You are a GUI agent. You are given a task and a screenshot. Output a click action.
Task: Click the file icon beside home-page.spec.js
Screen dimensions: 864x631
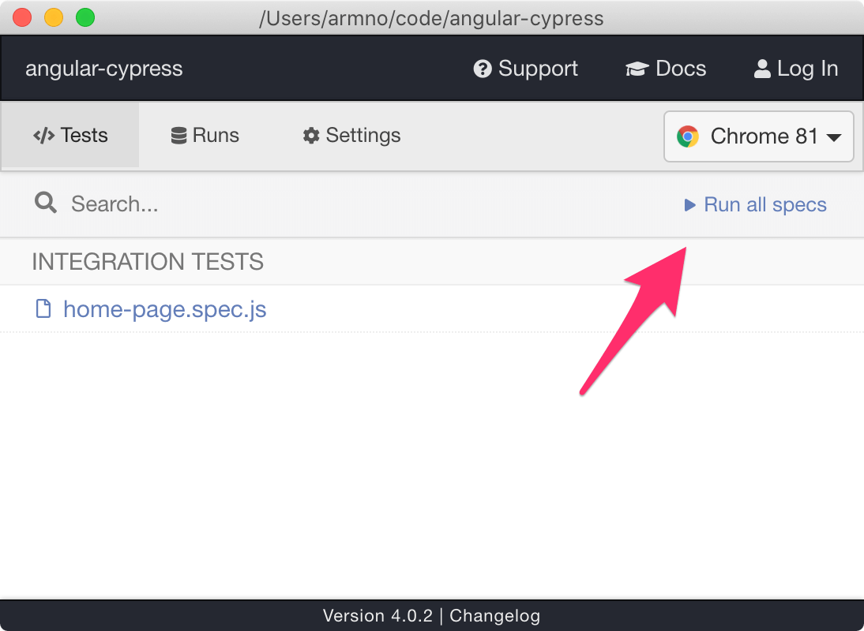pos(43,309)
